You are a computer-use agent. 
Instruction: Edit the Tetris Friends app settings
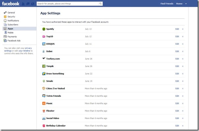177,96
